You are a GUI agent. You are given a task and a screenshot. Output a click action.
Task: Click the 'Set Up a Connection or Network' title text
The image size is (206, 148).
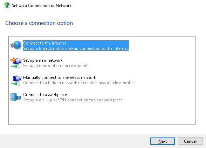[42, 6]
